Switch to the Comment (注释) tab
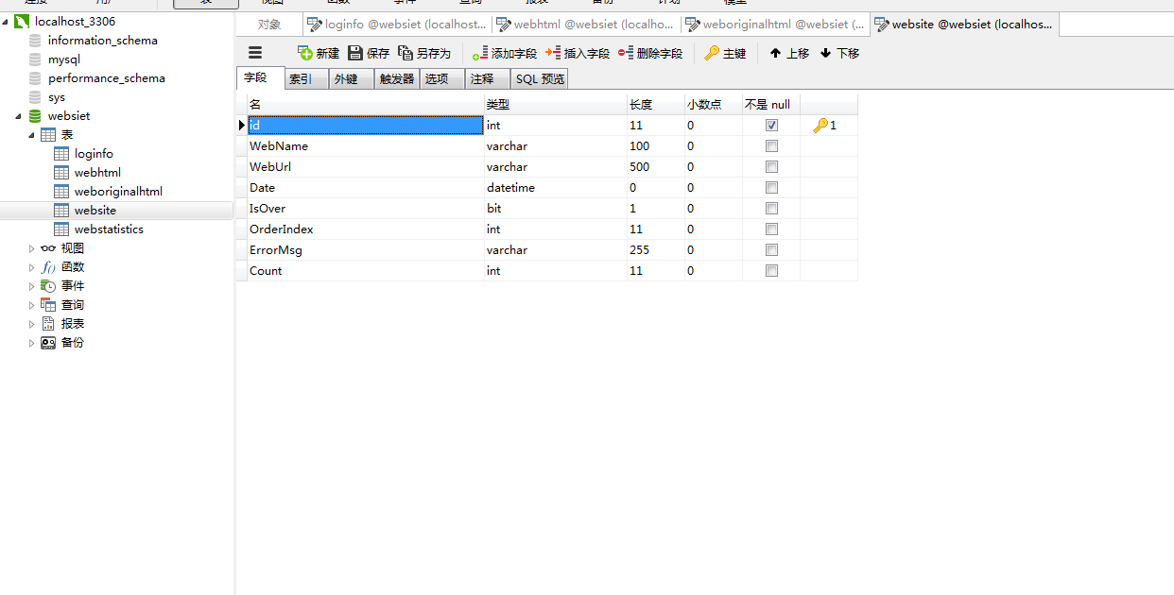Screen dimensions: 1174x595 coord(488,78)
